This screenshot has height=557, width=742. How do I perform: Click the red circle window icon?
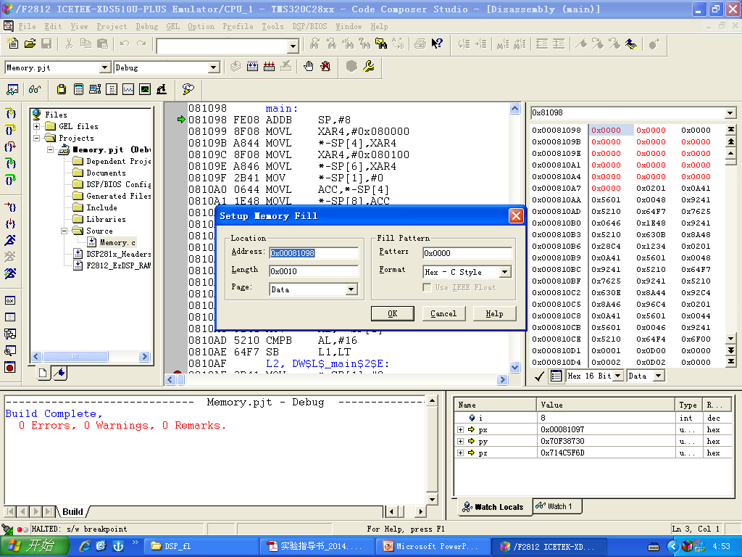pyautogui.click(x=10, y=367)
